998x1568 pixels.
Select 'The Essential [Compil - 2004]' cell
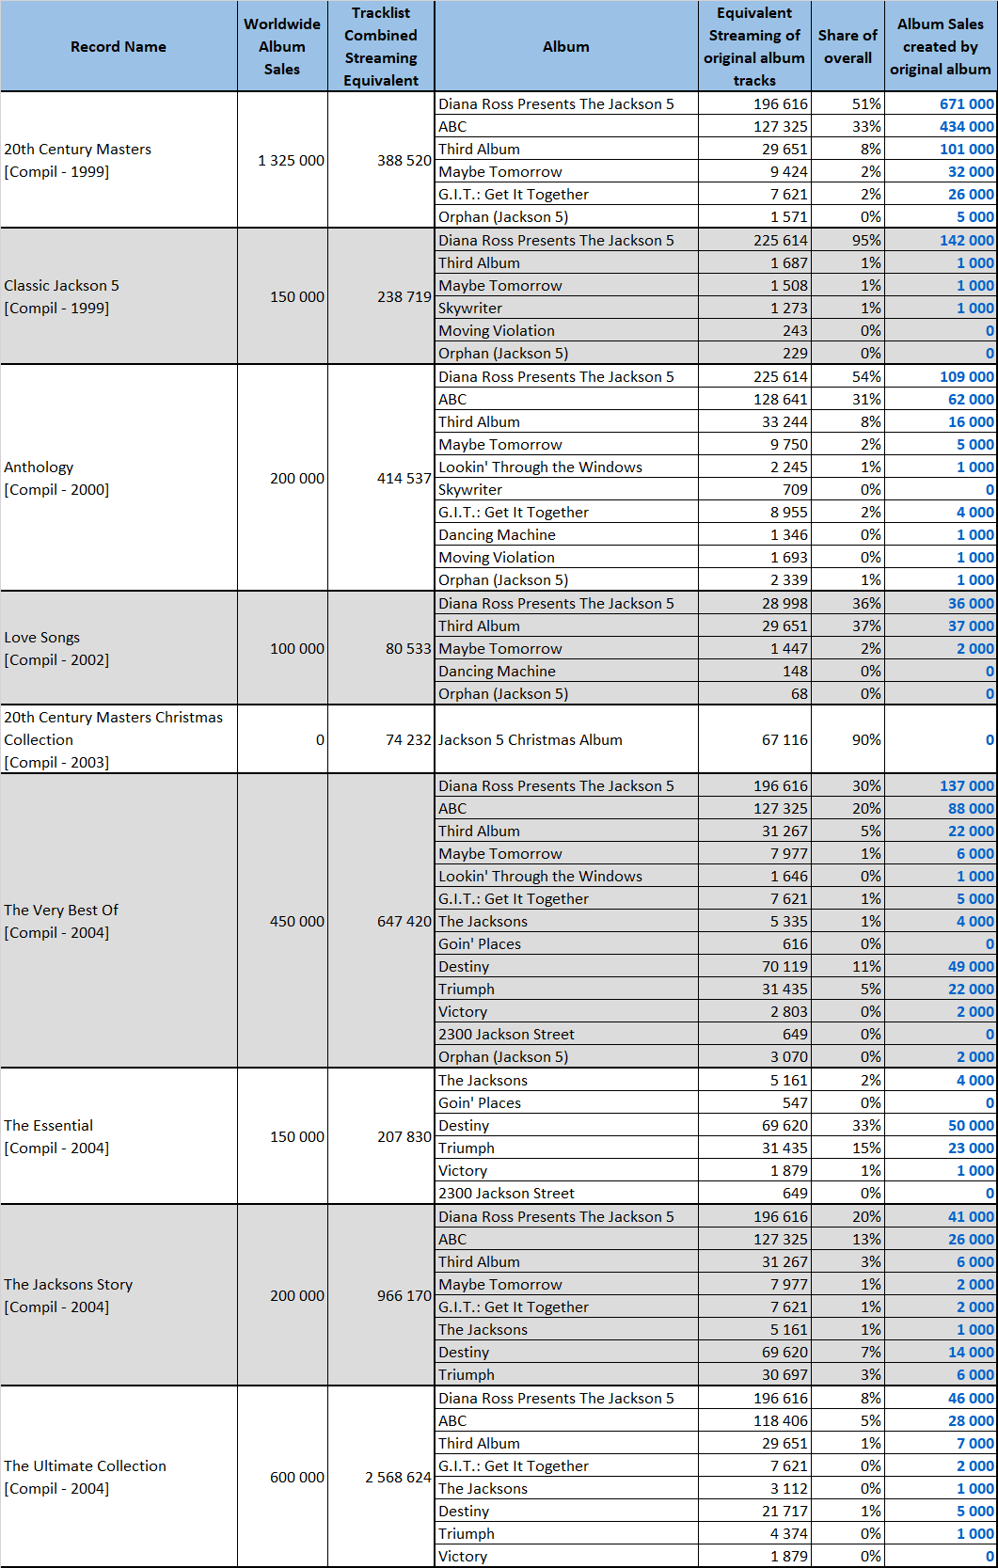tap(119, 1136)
